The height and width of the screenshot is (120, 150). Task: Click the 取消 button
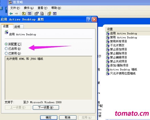[68, 118]
